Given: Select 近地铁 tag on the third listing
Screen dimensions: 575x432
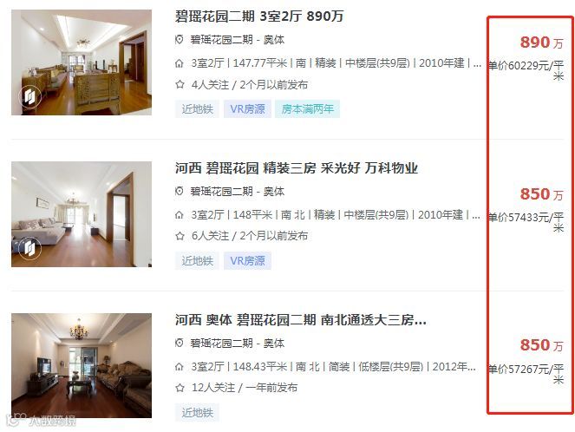Looking at the screenshot, I should (x=197, y=413).
